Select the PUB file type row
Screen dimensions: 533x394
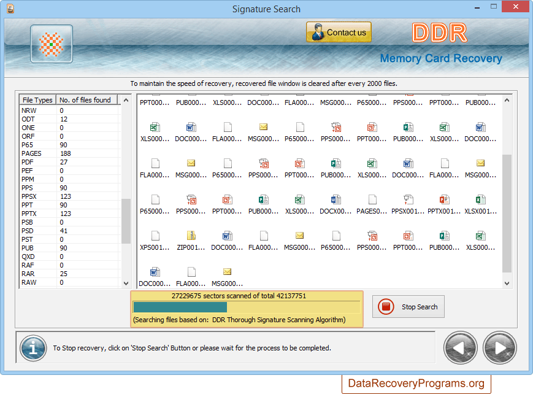[70, 248]
